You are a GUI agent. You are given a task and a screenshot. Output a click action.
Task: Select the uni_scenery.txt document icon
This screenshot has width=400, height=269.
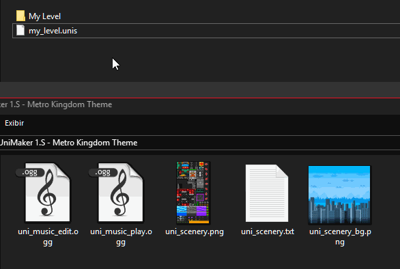[x=267, y=193]
